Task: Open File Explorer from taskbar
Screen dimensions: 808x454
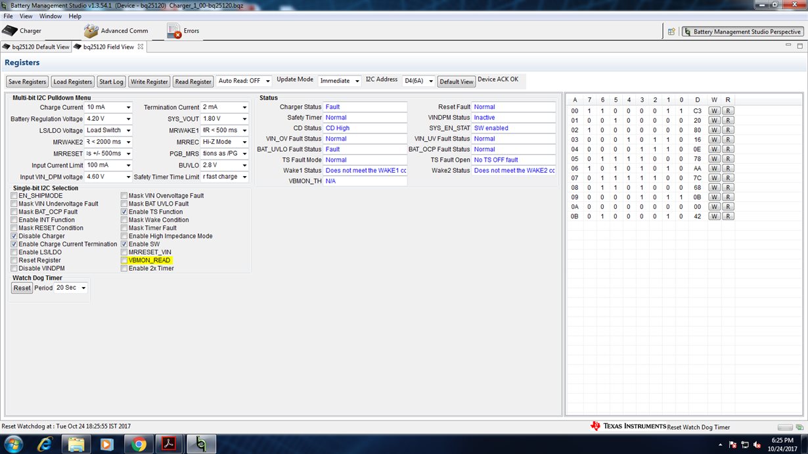Action: tap(76, 444)
